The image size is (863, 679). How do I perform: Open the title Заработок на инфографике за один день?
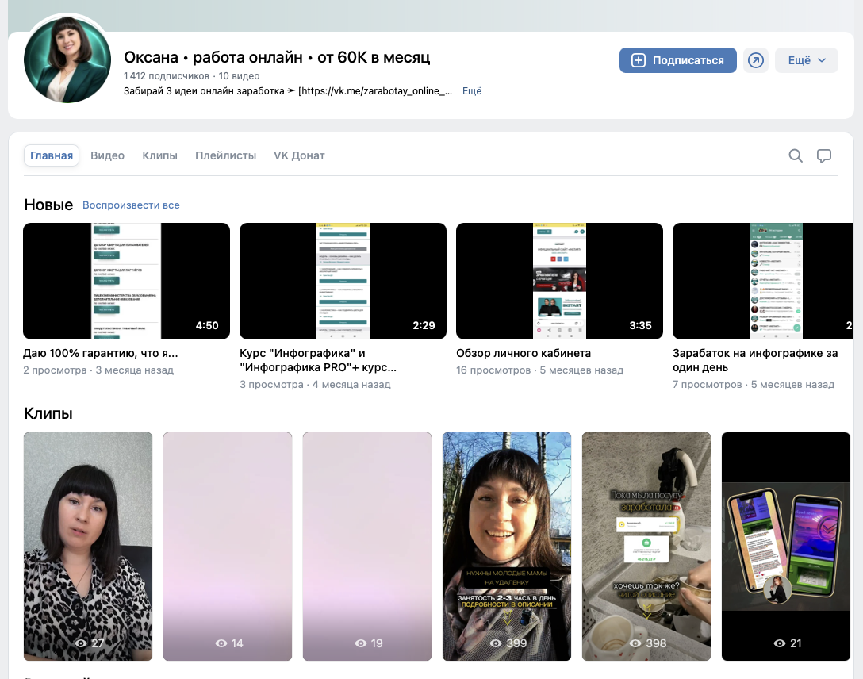coord(755,360)
